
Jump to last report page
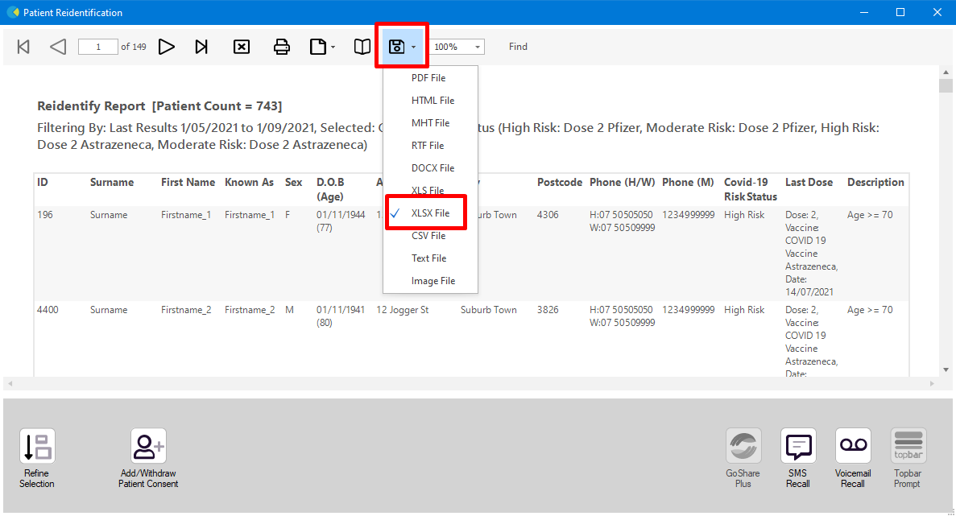[x=201, y=47]
